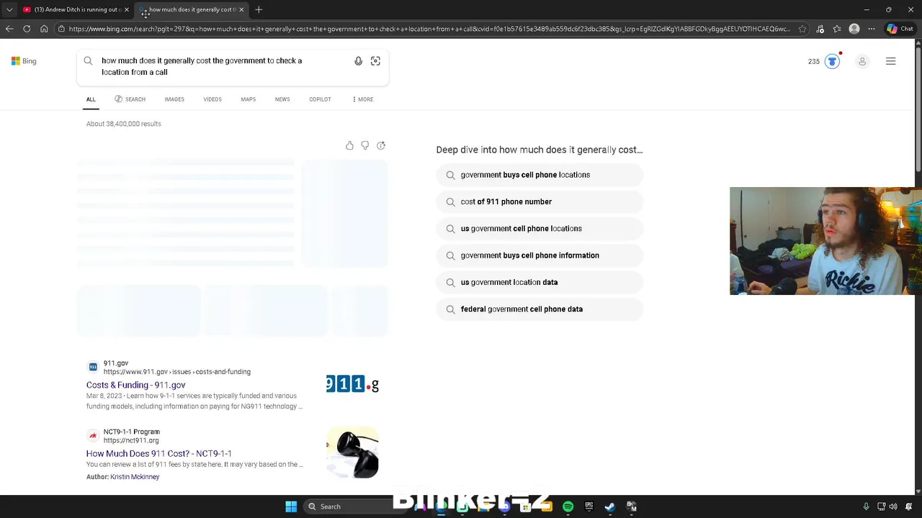Search 'government buys cell phone information' suggestion

click(540, 255)
